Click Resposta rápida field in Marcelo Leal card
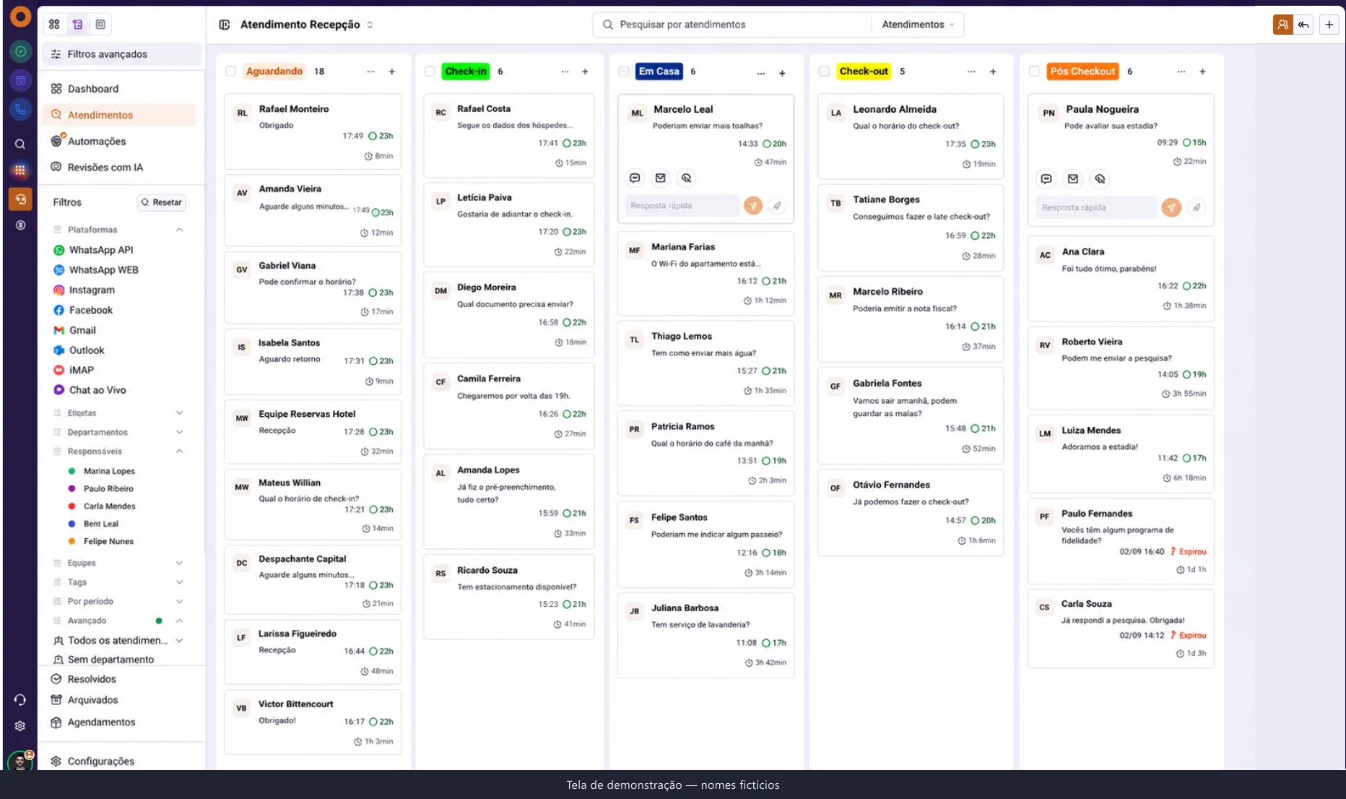 (682, 206)
